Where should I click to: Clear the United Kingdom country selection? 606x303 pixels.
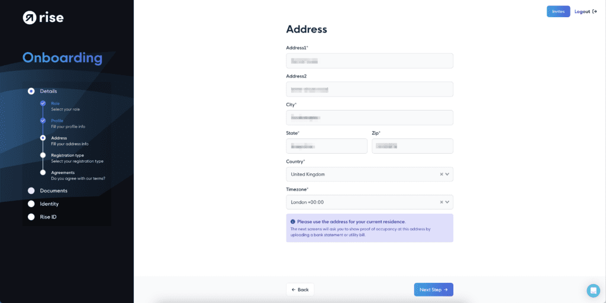441,175
